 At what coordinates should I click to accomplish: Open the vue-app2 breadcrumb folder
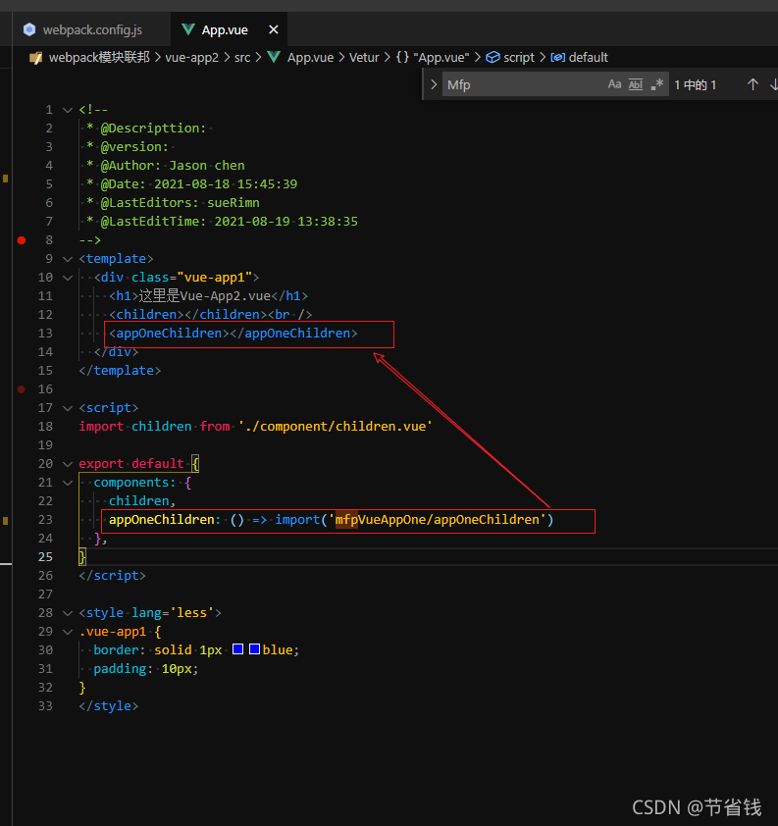191,58
